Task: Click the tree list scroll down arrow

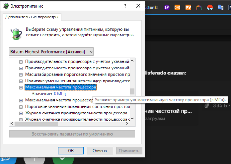Action: pos(132,118)
